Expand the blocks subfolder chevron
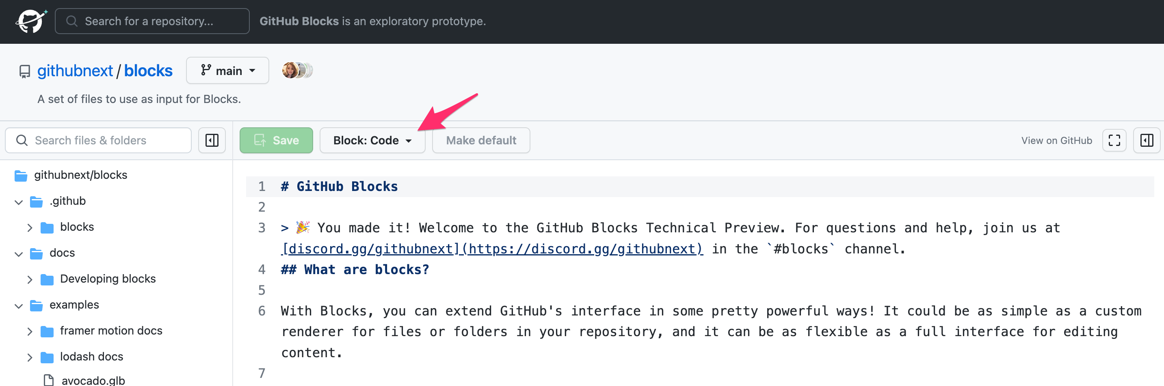Viewport: 1164px width, 386px height. (x=29, y=228)
